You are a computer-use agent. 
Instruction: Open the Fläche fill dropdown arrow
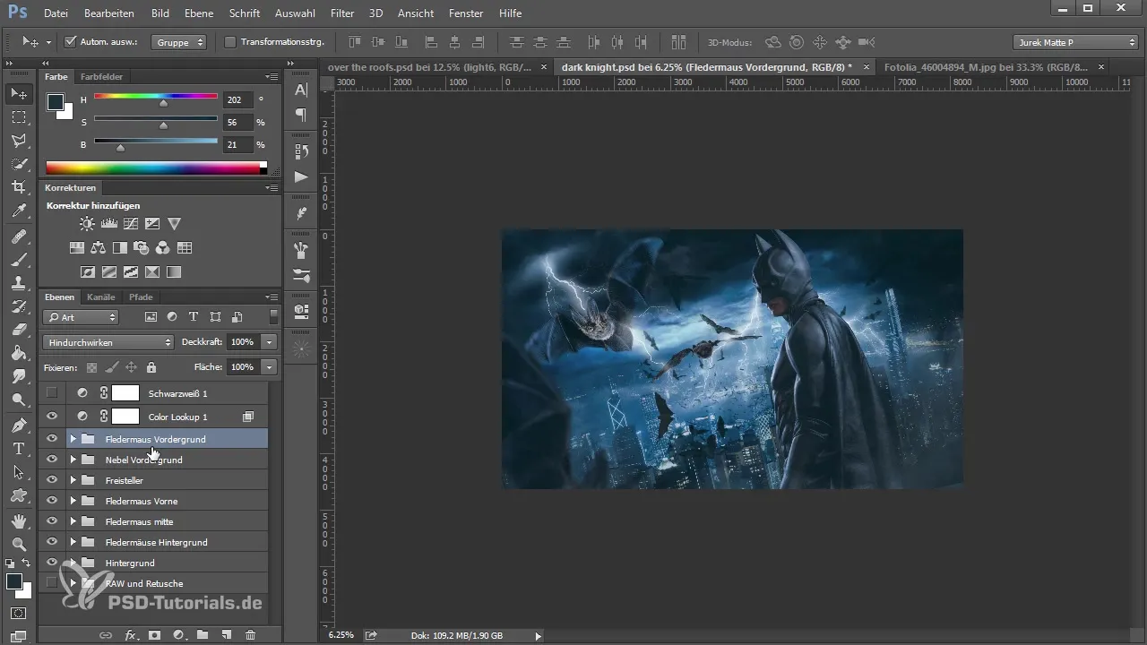click(x=270, y=367)
